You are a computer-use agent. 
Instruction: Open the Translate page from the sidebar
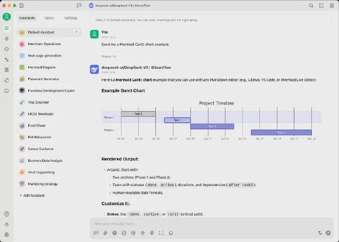[x=7, y=60]
